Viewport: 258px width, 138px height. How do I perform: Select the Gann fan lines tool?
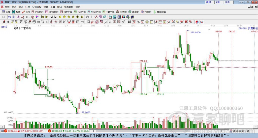click(93, 22)
